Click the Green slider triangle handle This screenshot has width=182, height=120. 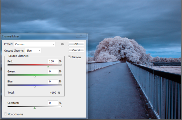35,76
